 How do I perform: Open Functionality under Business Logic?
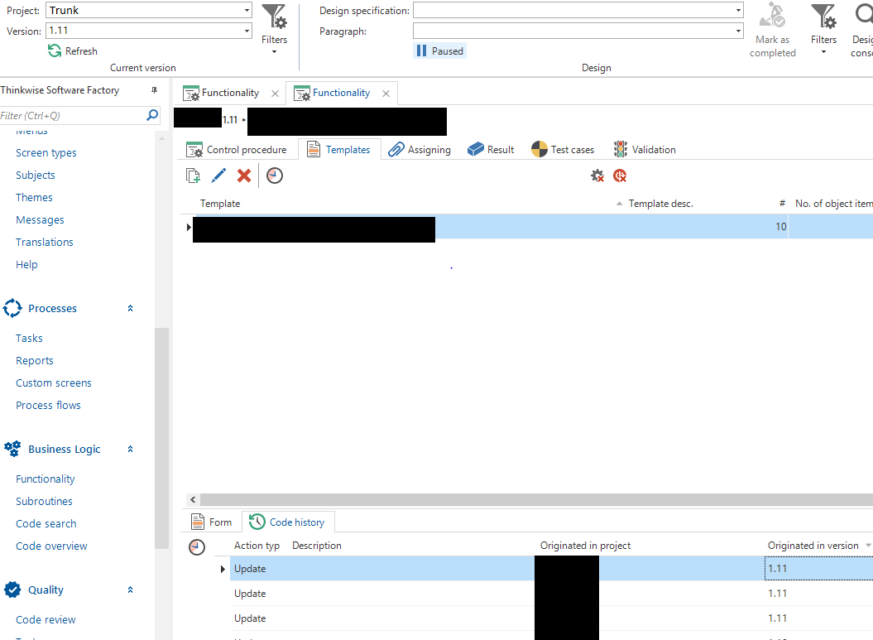pyautogui.click(x=45, y=479)
